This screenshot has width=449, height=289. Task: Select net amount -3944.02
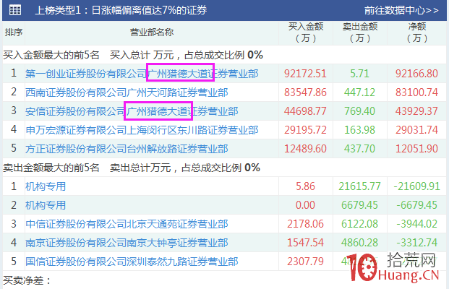[416, 224]
